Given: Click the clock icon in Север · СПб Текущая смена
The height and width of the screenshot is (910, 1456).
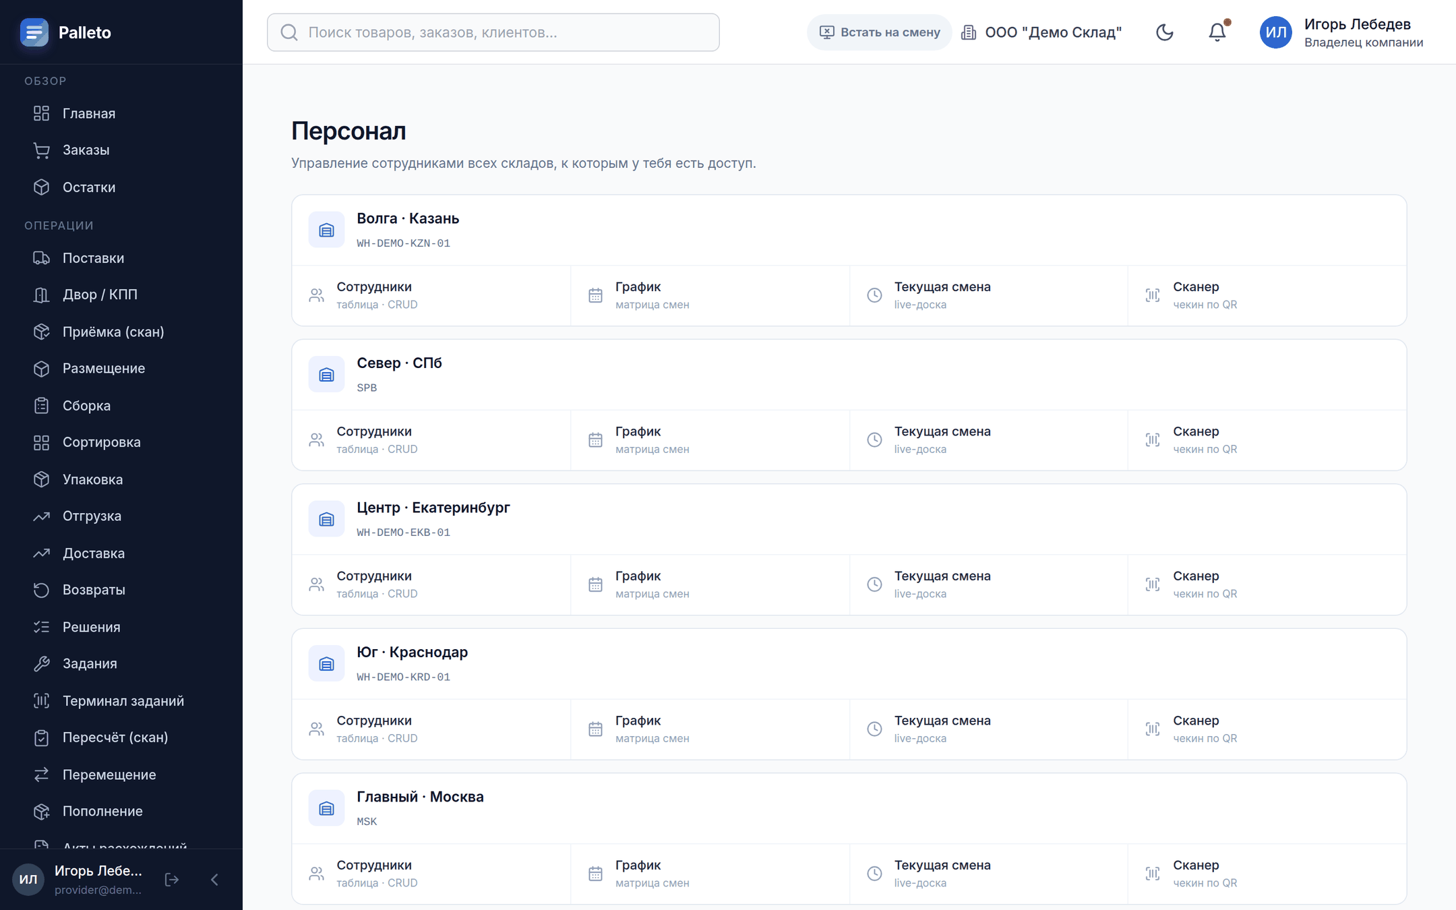Looking at the screenshot, I should 874,439.
